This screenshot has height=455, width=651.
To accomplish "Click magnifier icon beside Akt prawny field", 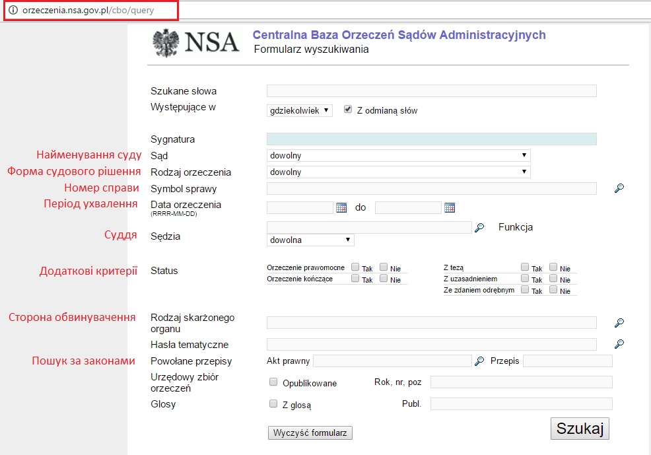I will click(479, 361).
